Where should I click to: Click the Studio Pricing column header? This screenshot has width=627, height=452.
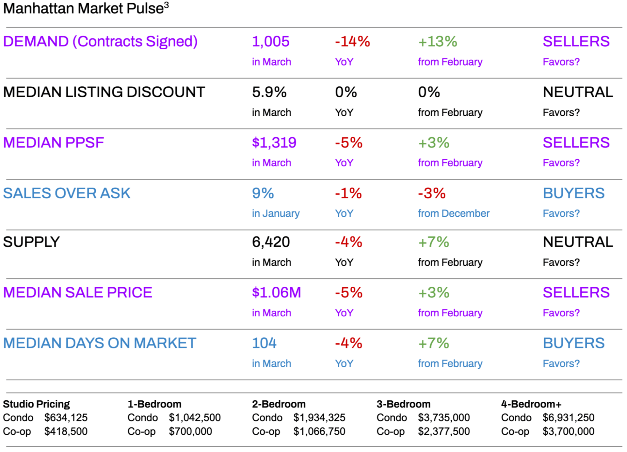tap(36, 404)
